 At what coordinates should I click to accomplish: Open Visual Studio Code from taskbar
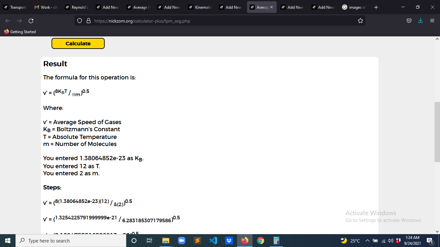(213, 241)
